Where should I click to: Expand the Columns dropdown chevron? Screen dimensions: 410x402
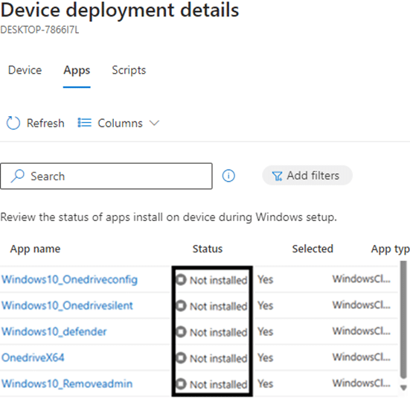point(154,123)
